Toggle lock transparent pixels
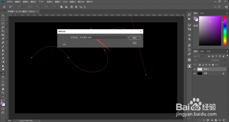Screen dimensions: 229x122 [200, 65]
